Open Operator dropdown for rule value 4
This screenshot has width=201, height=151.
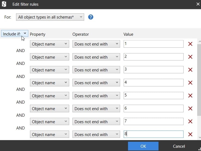[x=96, y=83]
